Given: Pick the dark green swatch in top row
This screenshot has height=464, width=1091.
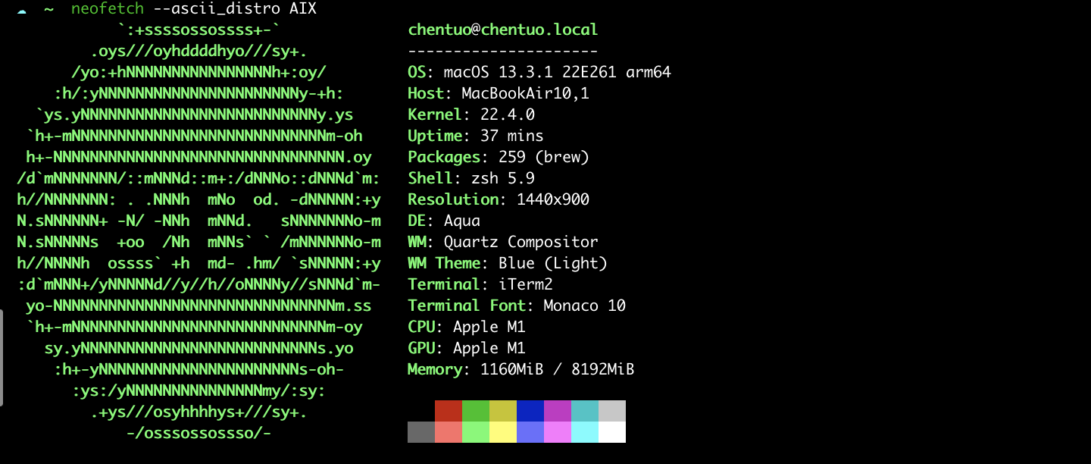Looking at the screenshot, I should (475, 411).
